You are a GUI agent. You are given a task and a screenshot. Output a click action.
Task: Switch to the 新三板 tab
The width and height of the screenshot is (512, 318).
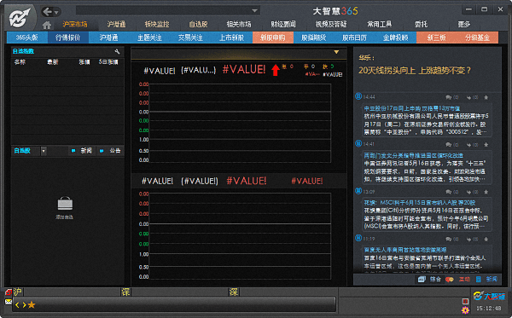[x=437, y=38]
